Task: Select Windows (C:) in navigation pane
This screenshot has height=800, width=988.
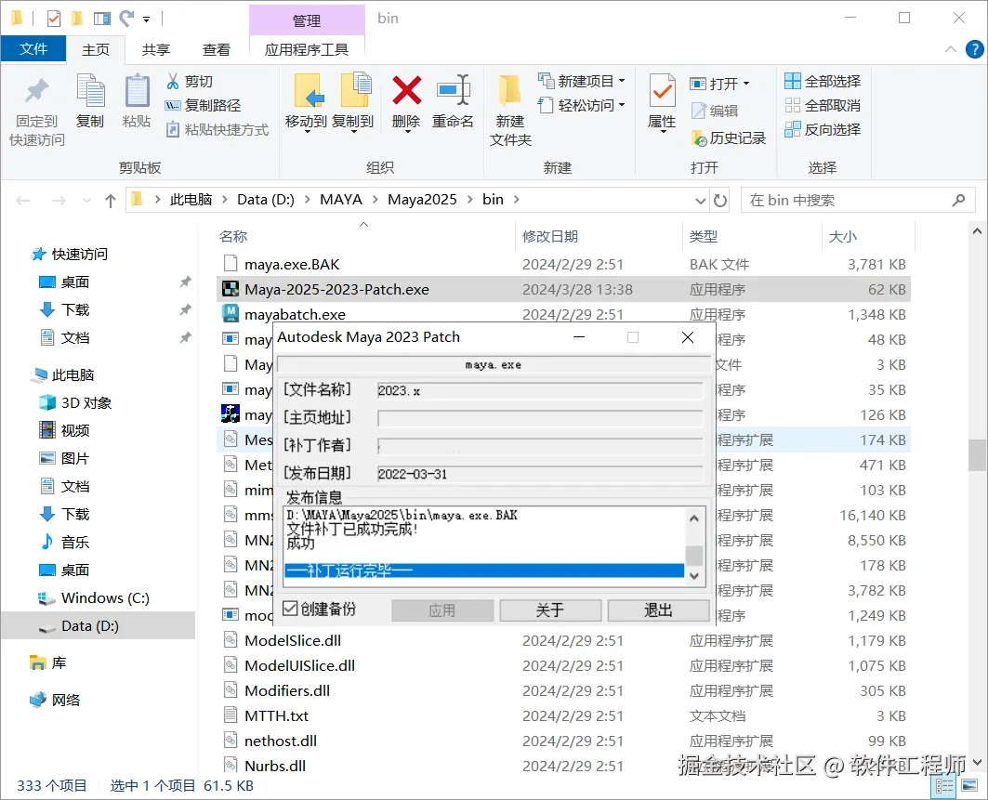Action: coord(105,597)
